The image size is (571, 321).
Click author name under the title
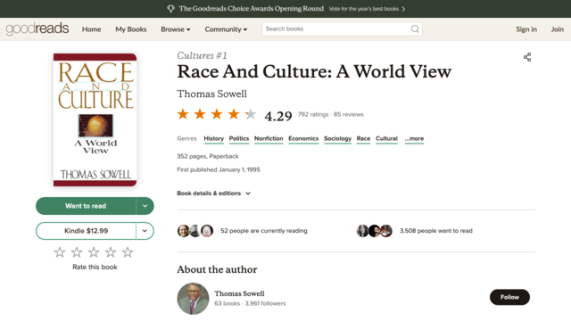coord(212,94)
